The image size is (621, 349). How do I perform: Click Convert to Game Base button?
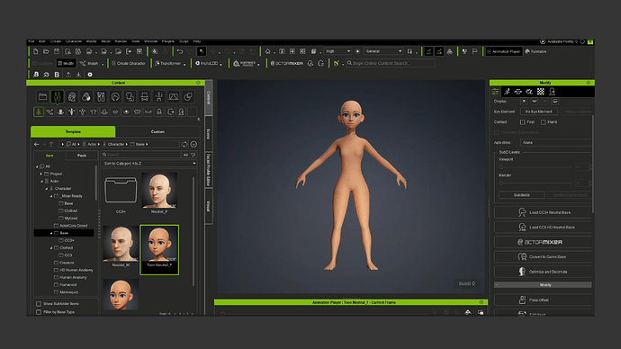[x=543, y=257]
